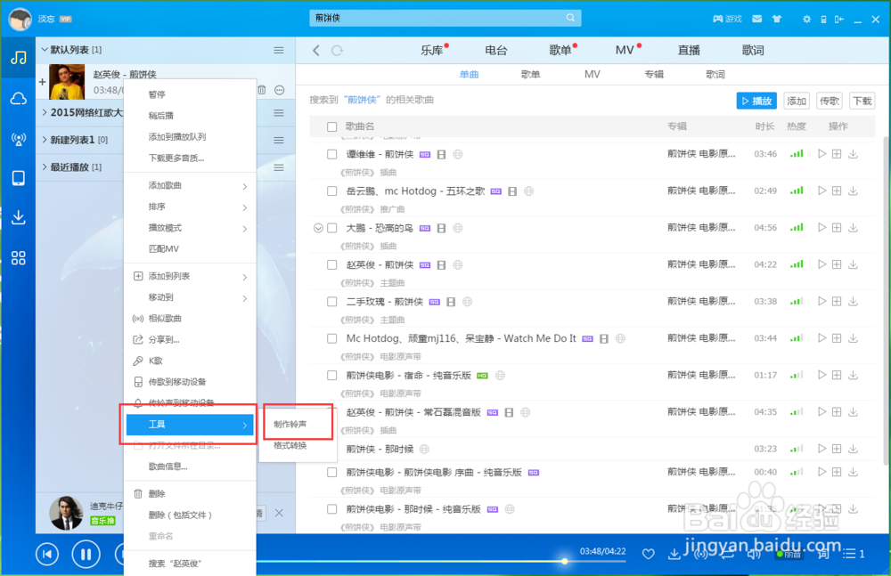
Task: Click the blue 播放 button
Action: (756, 101)
